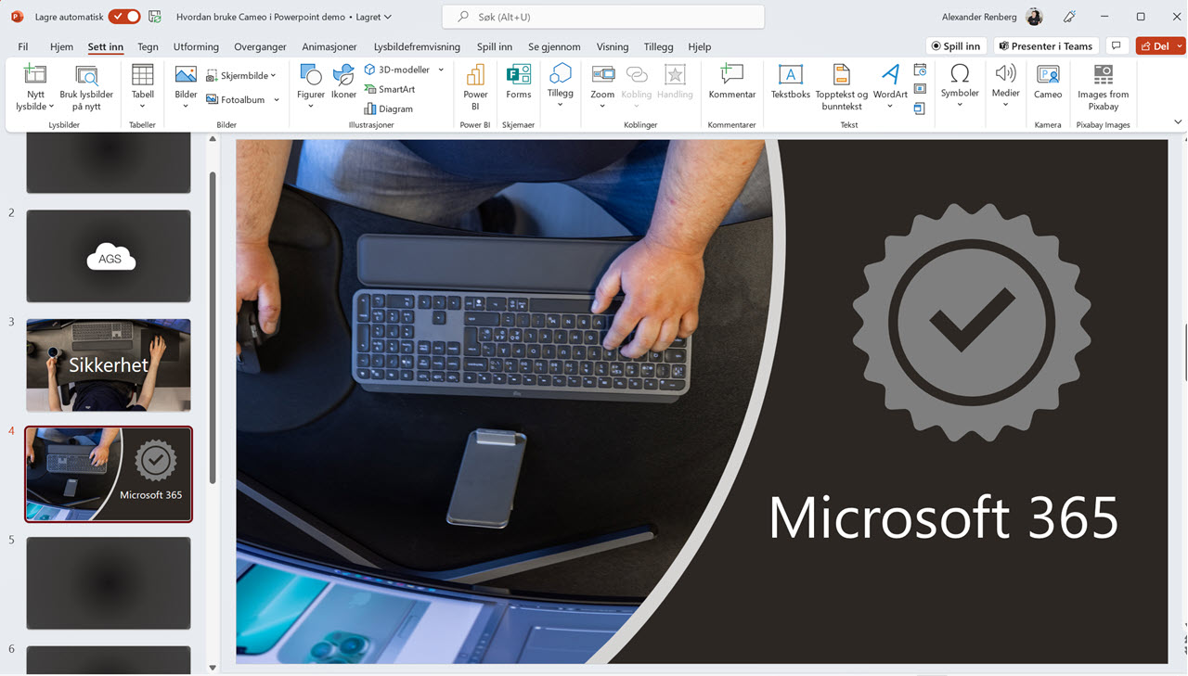Screen dimensions: 1188x676
Task: Expand the 3D-modeller dropdown arrow
Action: 441,69
